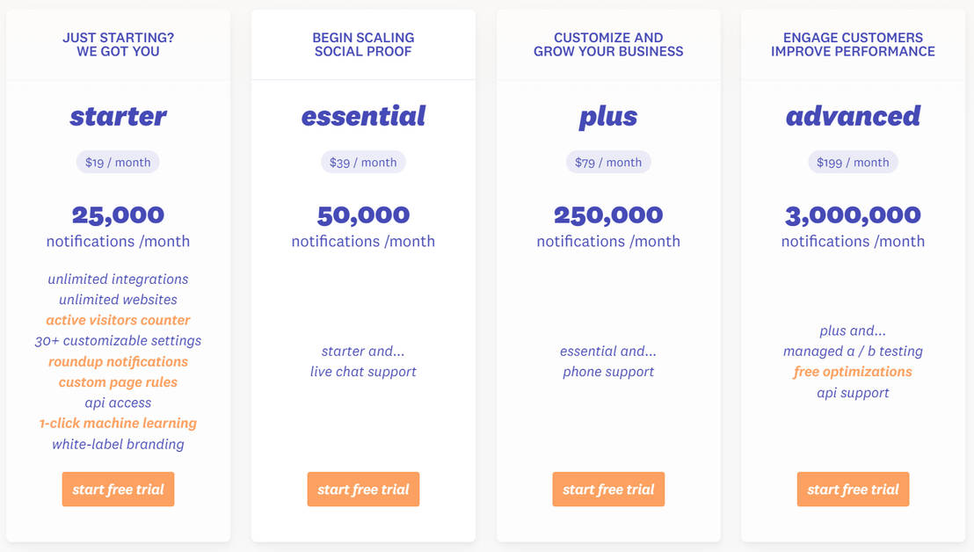Viewport: 974px width, 552px height.
Task: Click the "Begin Scaling Social Proof" header
Action: [363, 45]
